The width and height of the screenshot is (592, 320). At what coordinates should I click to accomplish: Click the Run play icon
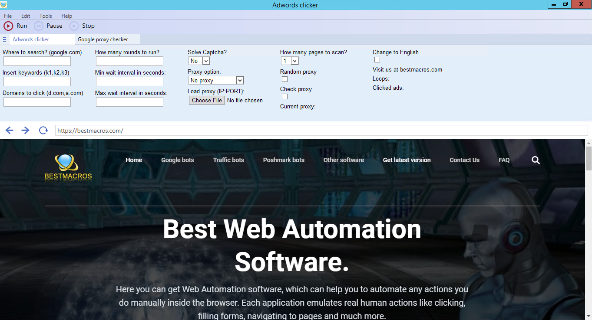(8, 26)
